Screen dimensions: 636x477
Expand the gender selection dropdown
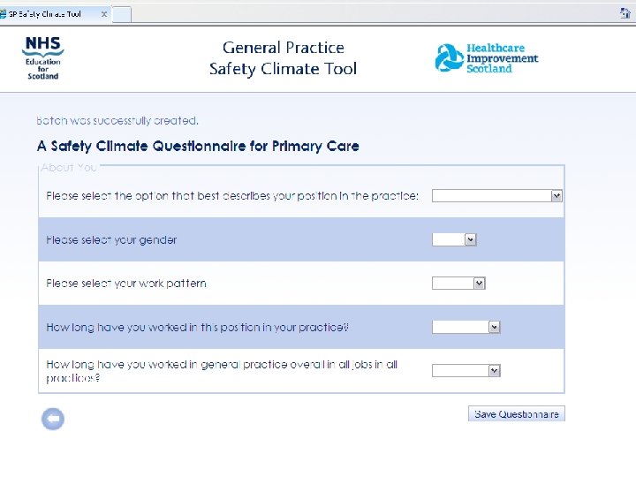(x=454, y=239)
